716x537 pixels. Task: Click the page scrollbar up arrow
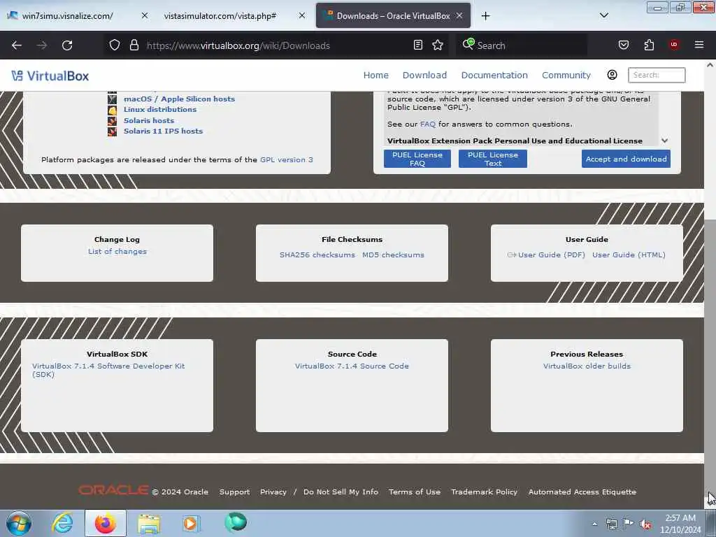[x=710, y=65]
